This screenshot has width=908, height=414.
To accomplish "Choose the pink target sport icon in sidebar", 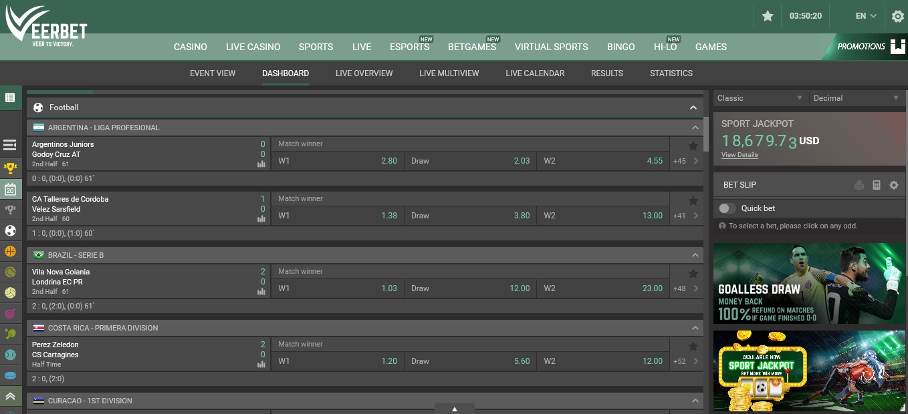I will coord(10,313).
